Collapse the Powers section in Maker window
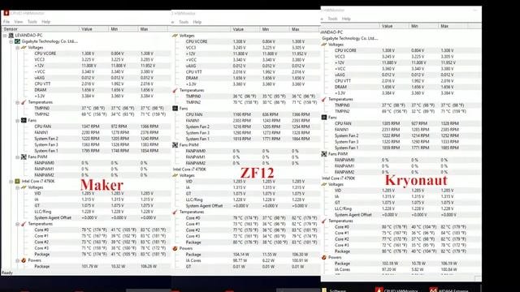The height and width of the screenshot is (292, 520). pos(18,260)
